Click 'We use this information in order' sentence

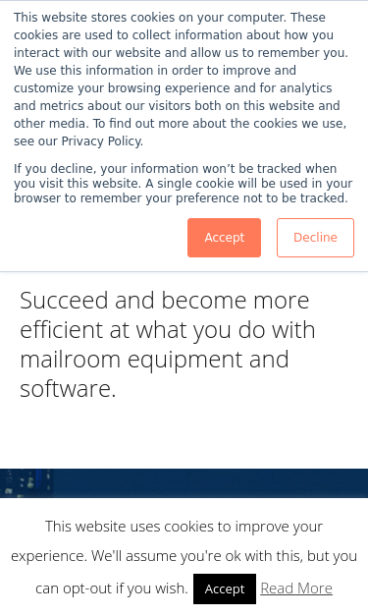click(155, 71)
